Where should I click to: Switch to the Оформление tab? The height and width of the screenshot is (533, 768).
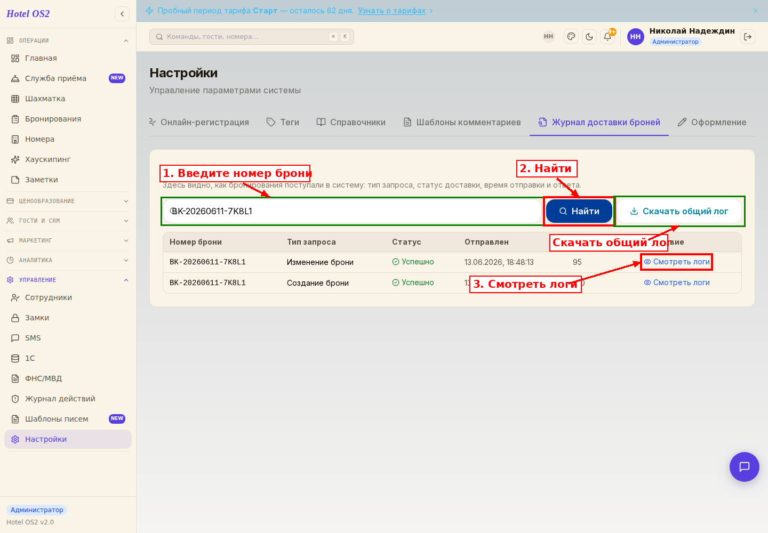(x=712, y=122)
